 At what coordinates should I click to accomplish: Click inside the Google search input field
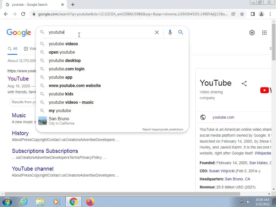click(x=100, y=32)
